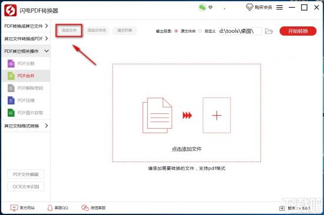
Task: Select the PDF合并 green icon
Action: 11,76
